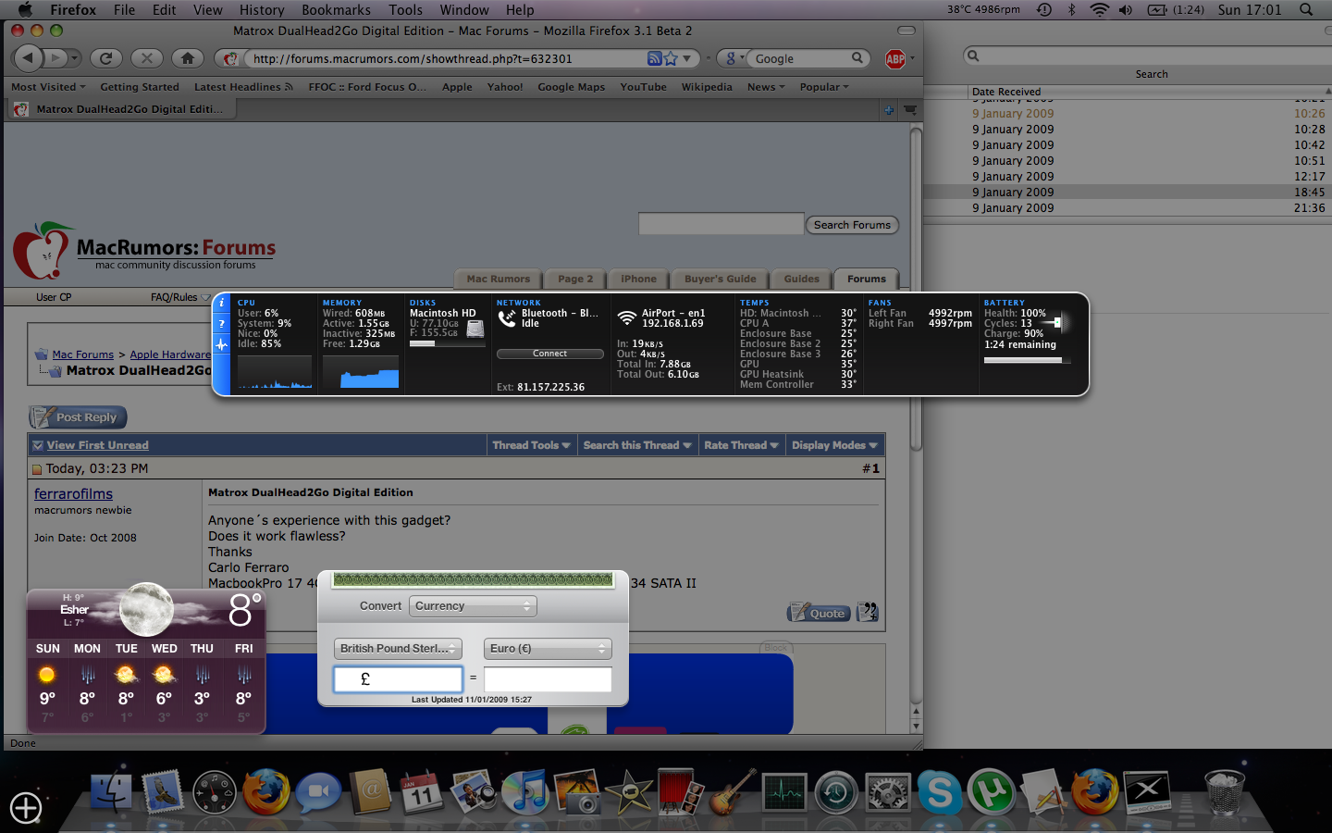Open Address Book in the Dock
This screenshot has width=1332, height=833.
[x=370, y=792]
